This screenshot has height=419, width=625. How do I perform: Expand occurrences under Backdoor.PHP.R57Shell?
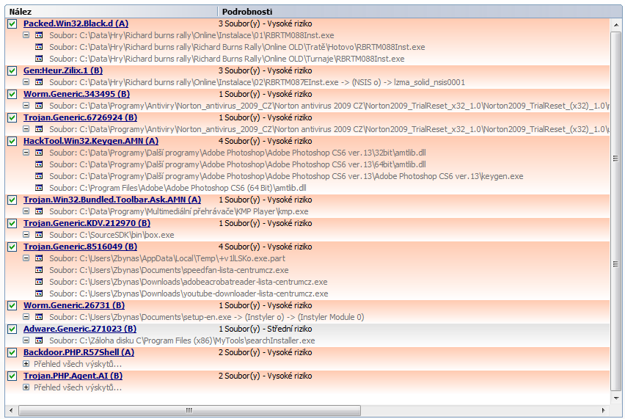pos(26,364)
